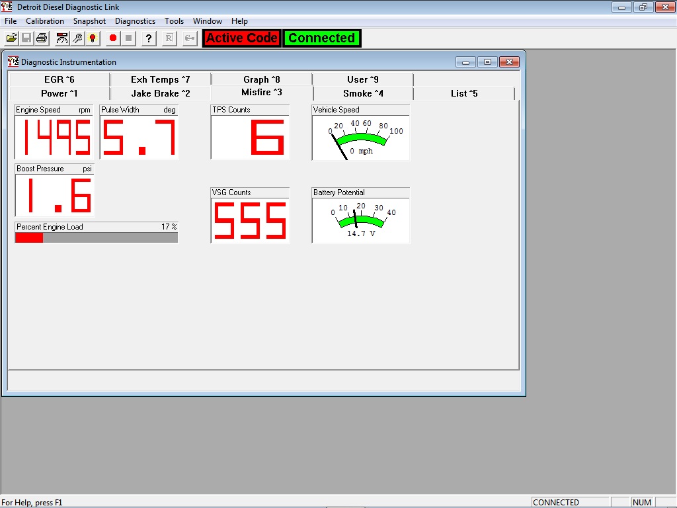Click the wrench diagnostics icon
This screenshot has width=677, height=508.
[x=77, y=38]
